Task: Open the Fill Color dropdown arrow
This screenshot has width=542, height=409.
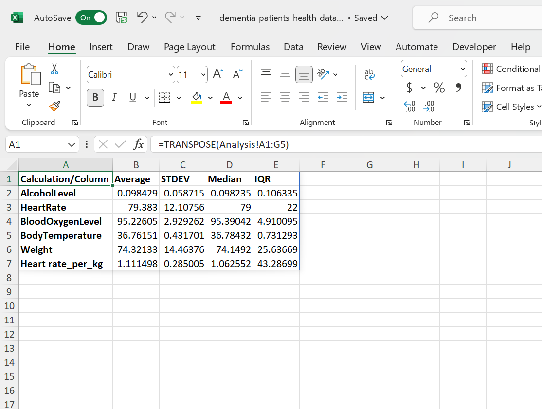Action: 210,97
